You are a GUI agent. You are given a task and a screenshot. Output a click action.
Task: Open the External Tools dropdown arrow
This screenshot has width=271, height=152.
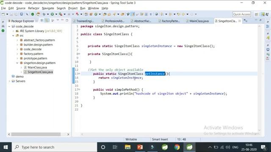click(x=64, y=14)
